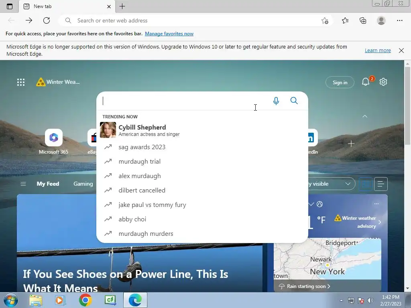Open Windows Explorer from taskbar

tap(36, 300)
